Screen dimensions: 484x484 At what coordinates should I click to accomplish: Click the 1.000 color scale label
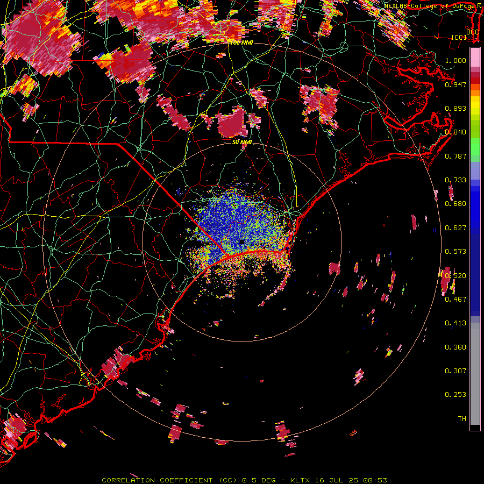455,60
